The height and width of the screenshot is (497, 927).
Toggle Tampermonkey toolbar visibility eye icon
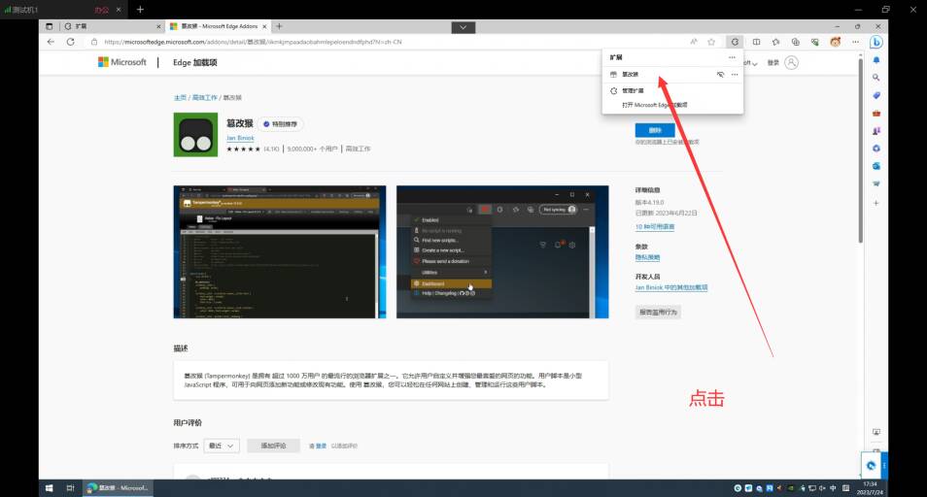pyautogui.click(x=720, y=75)
